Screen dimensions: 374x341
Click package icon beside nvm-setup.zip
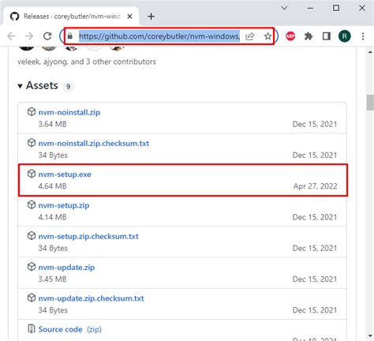click(x=32, y=204)
